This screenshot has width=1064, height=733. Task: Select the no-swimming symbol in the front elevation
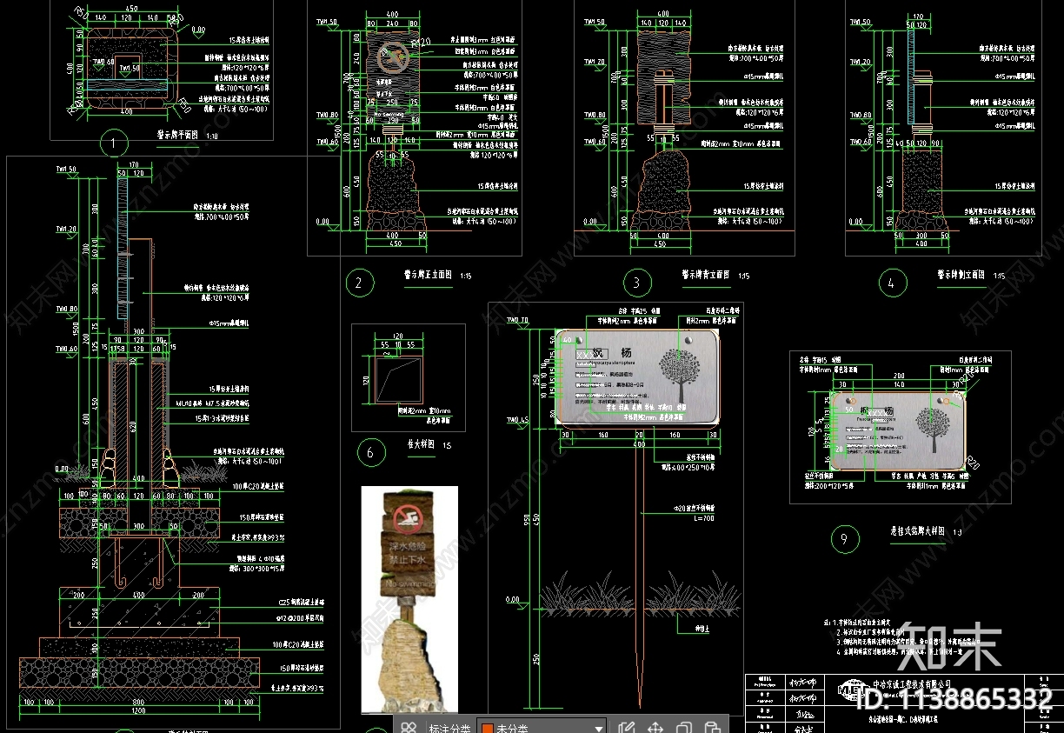point(396,57)
